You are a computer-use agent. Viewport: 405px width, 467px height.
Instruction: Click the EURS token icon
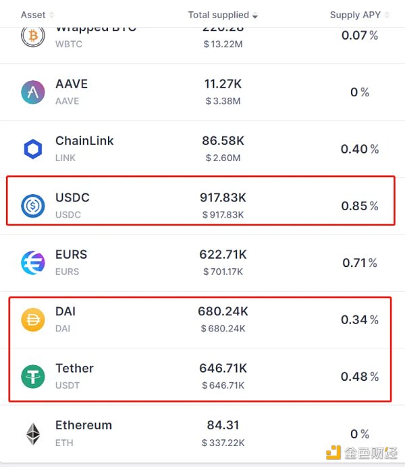pyautogui.click(x=33, y=263)
